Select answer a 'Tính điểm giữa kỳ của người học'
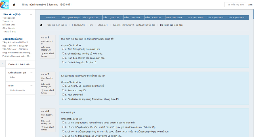Screen dimensions: 254x137 coord(63,49)
